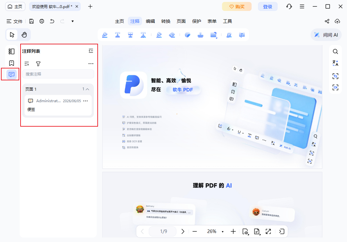Image resolution: width=347 pixels, height=242 pixels.
Task: Select the underline text annotation tool
Action: [118, 35]
